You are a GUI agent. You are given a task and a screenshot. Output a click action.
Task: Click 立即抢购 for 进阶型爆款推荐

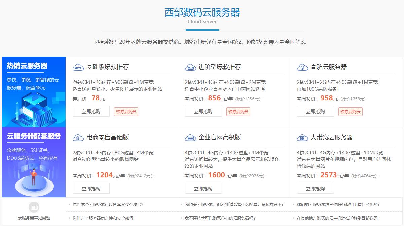(203, 111)
